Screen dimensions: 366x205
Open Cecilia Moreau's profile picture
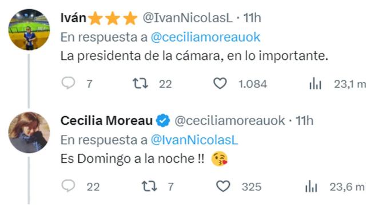click(x=29, y=133)
